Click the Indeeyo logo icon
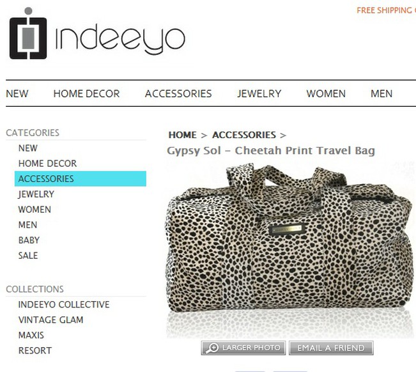Image resolution: width=416 pixels, height=372 pixels. (28, 33)
